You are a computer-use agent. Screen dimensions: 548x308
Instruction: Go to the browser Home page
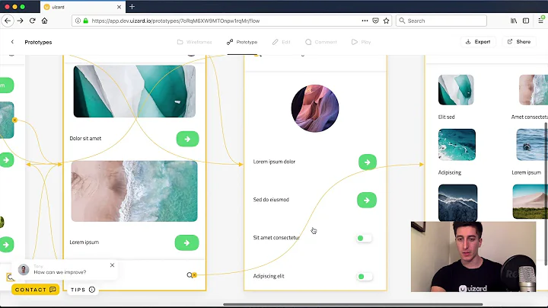point(44,21)
